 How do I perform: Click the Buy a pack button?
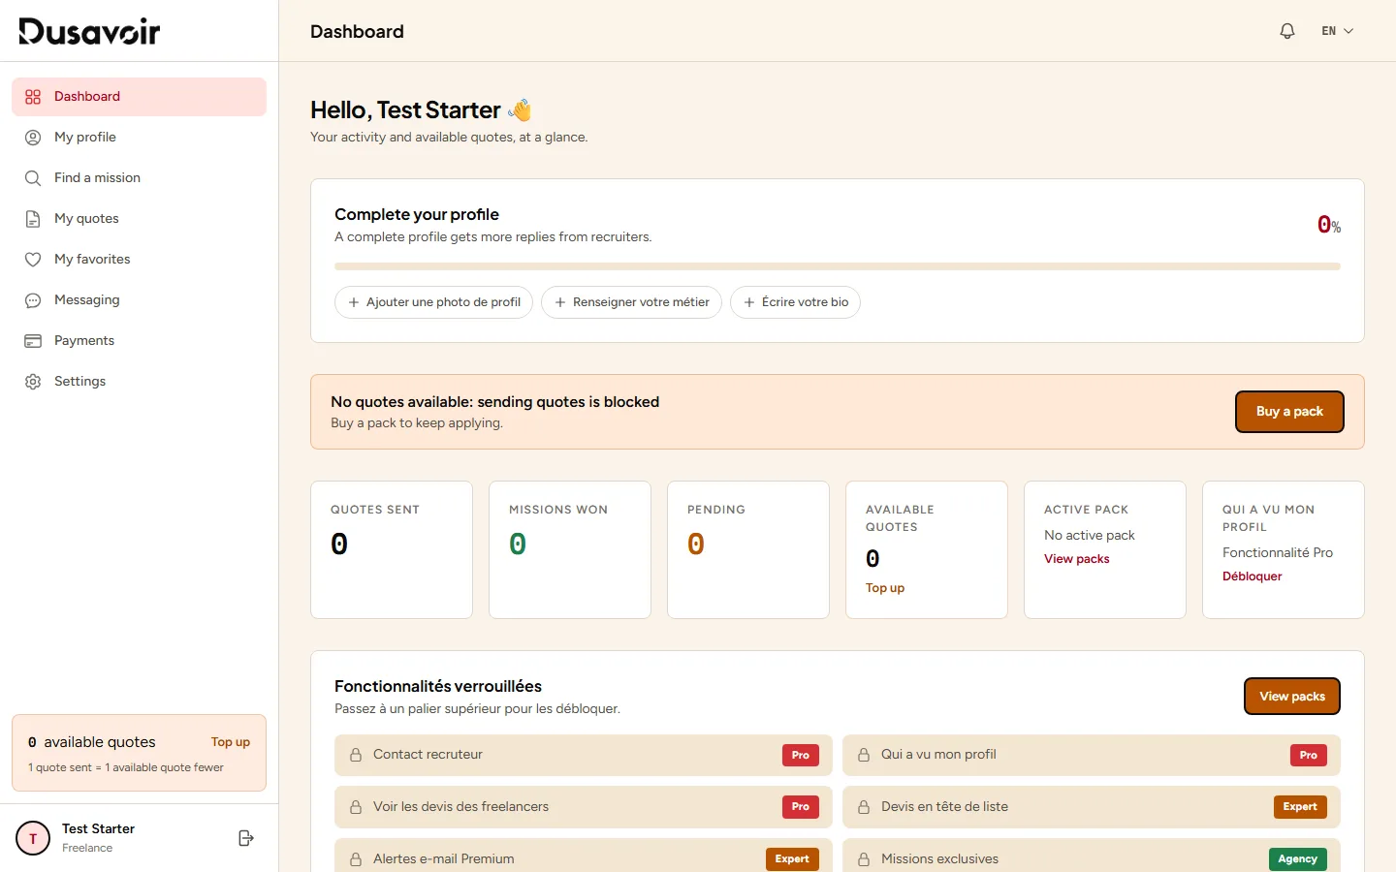(1289, 412)
